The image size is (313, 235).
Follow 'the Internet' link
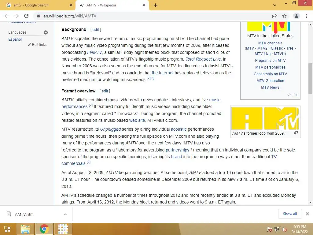(x=163, y=73)
